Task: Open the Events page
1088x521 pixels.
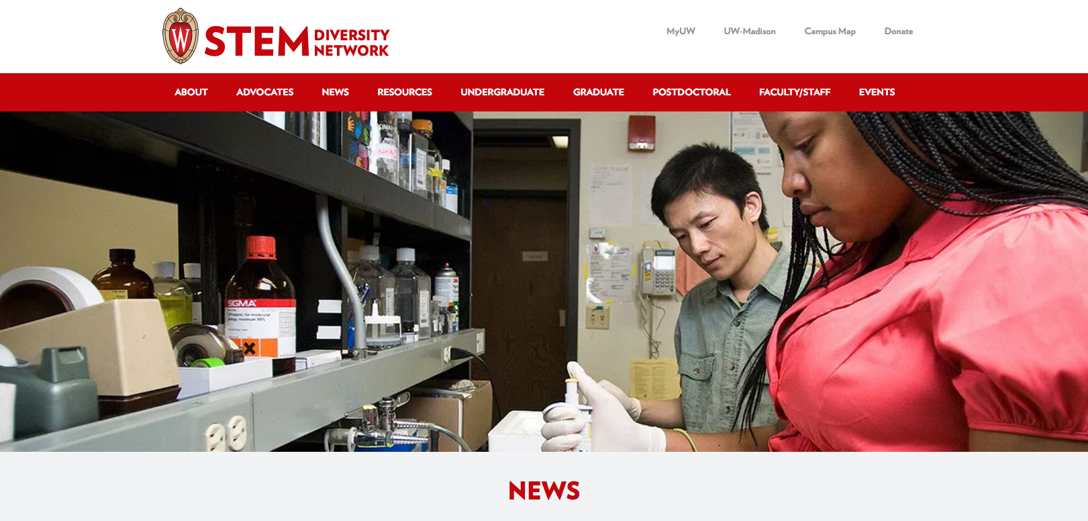Action: click(x=877, y=92)
